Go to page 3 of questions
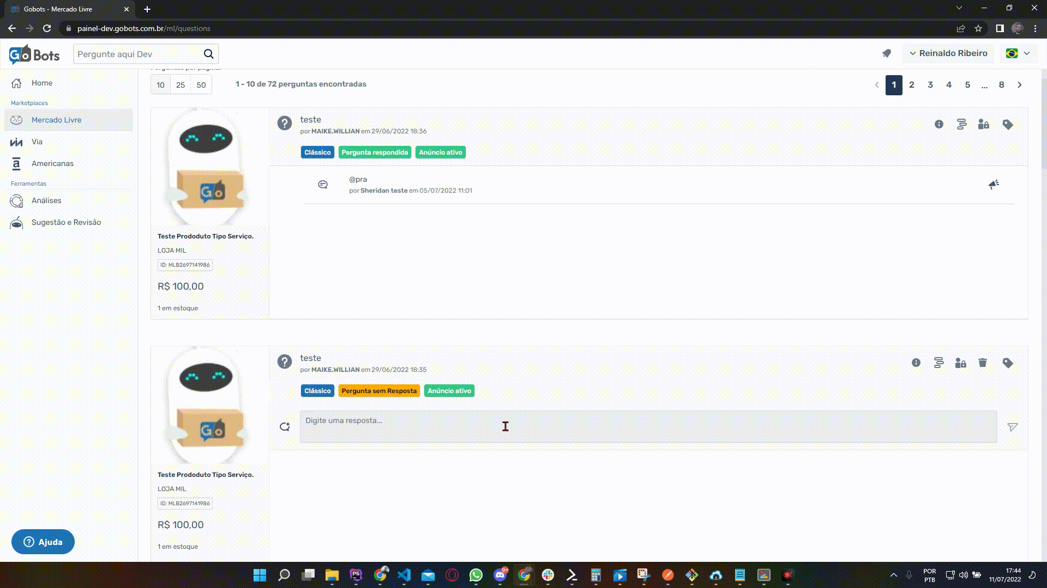 930,85
